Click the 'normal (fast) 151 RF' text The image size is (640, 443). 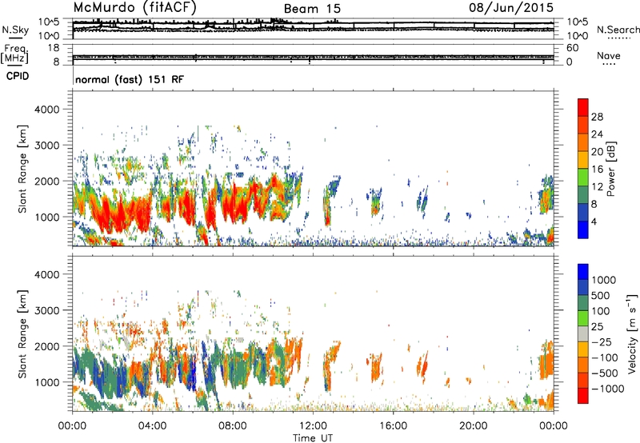click(x=130, y=79)
